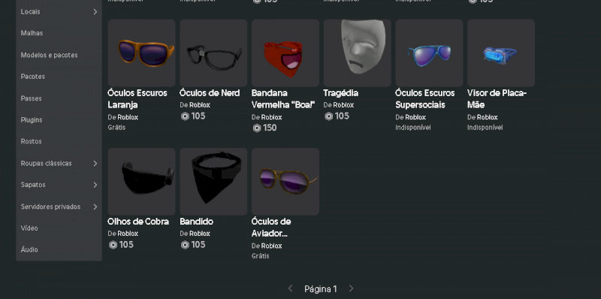Click Roblox creator under Visor de Placa-Mãe
Screen dimensions: 601x299
tap(487, 117)
